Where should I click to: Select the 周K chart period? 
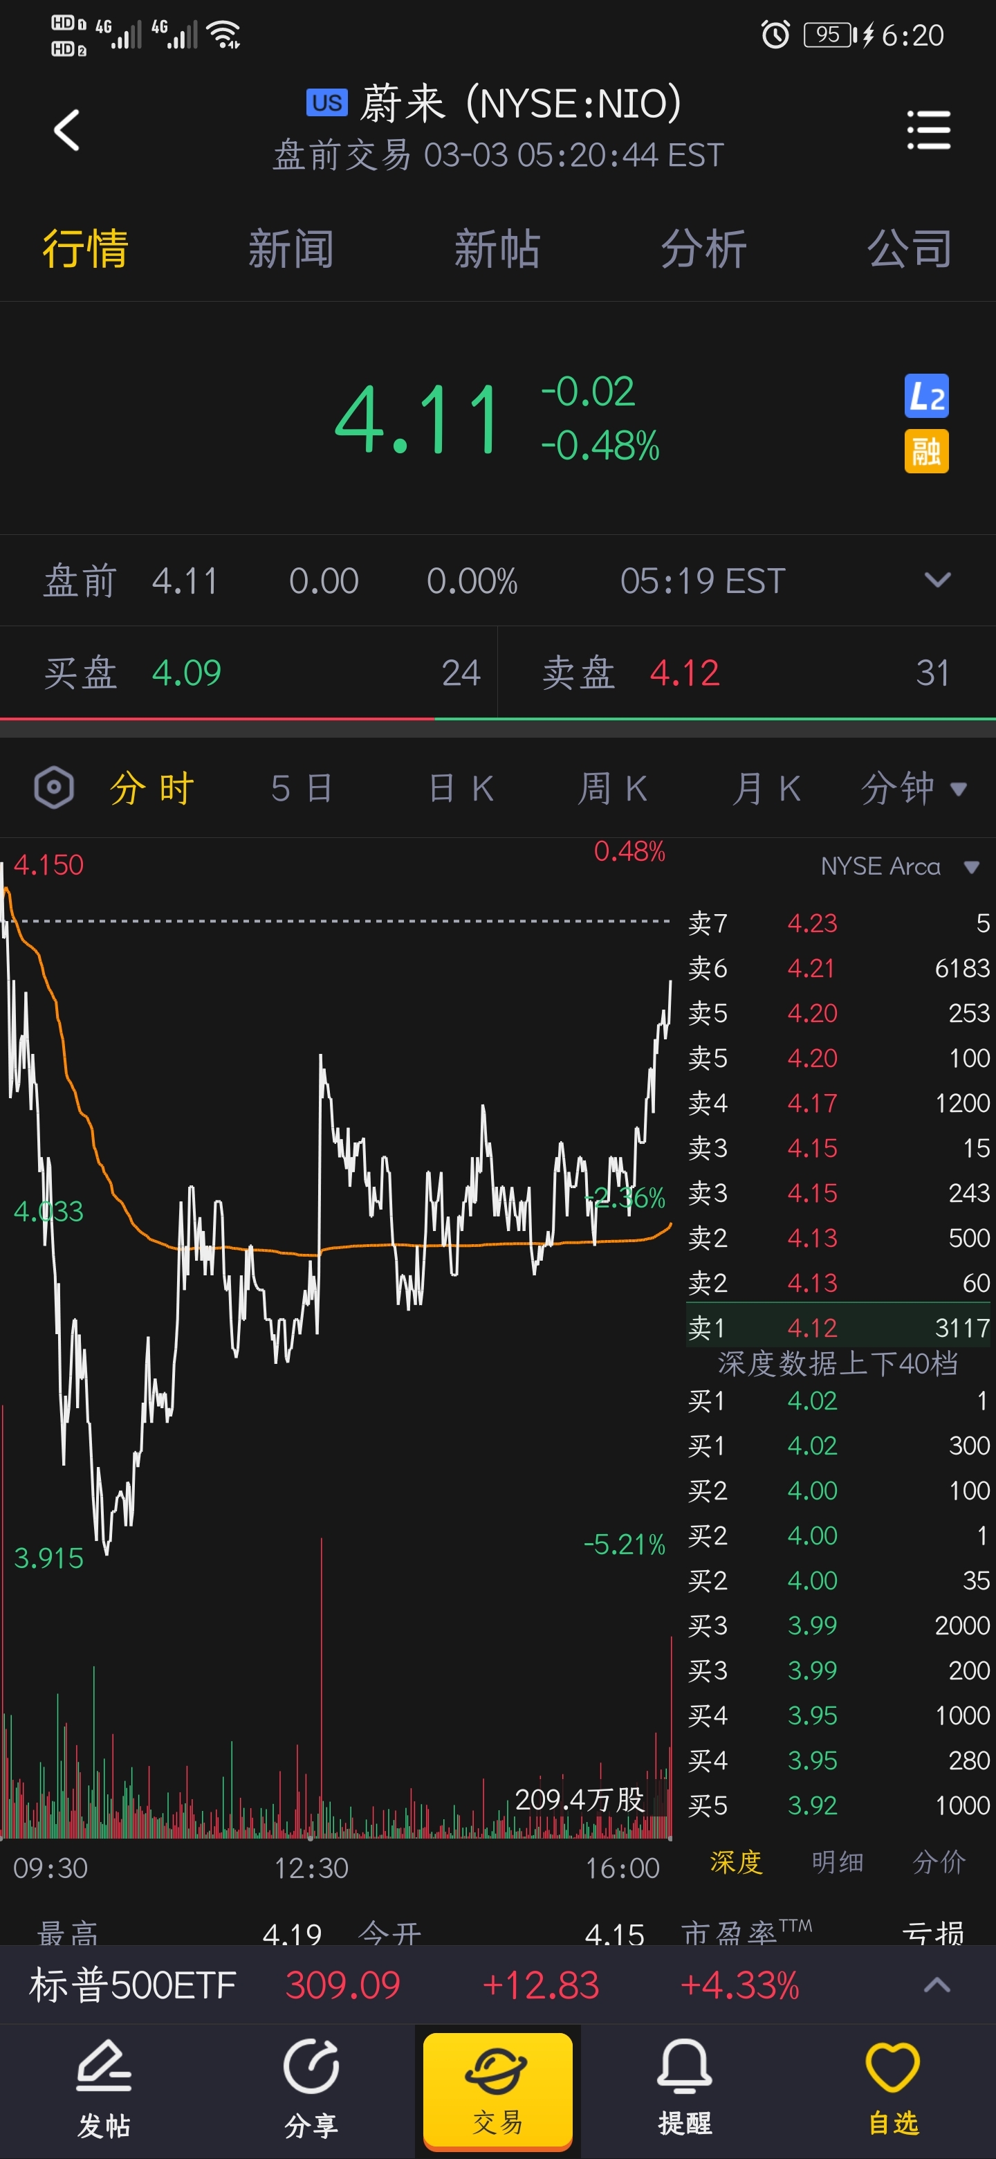(x=612, y=789)
